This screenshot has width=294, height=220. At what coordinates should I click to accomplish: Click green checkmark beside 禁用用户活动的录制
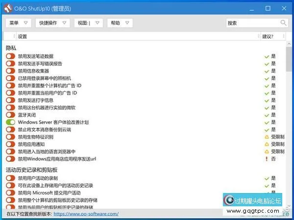(267, 178)
